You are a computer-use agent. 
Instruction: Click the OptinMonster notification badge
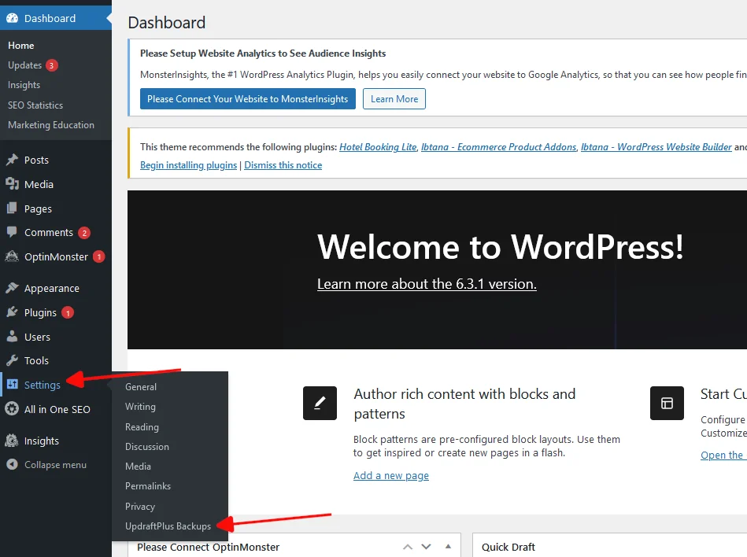pos(98,256)
